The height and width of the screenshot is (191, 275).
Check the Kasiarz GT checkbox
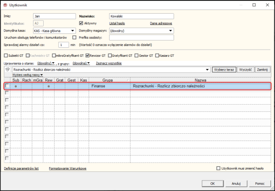tap(157, 55)
